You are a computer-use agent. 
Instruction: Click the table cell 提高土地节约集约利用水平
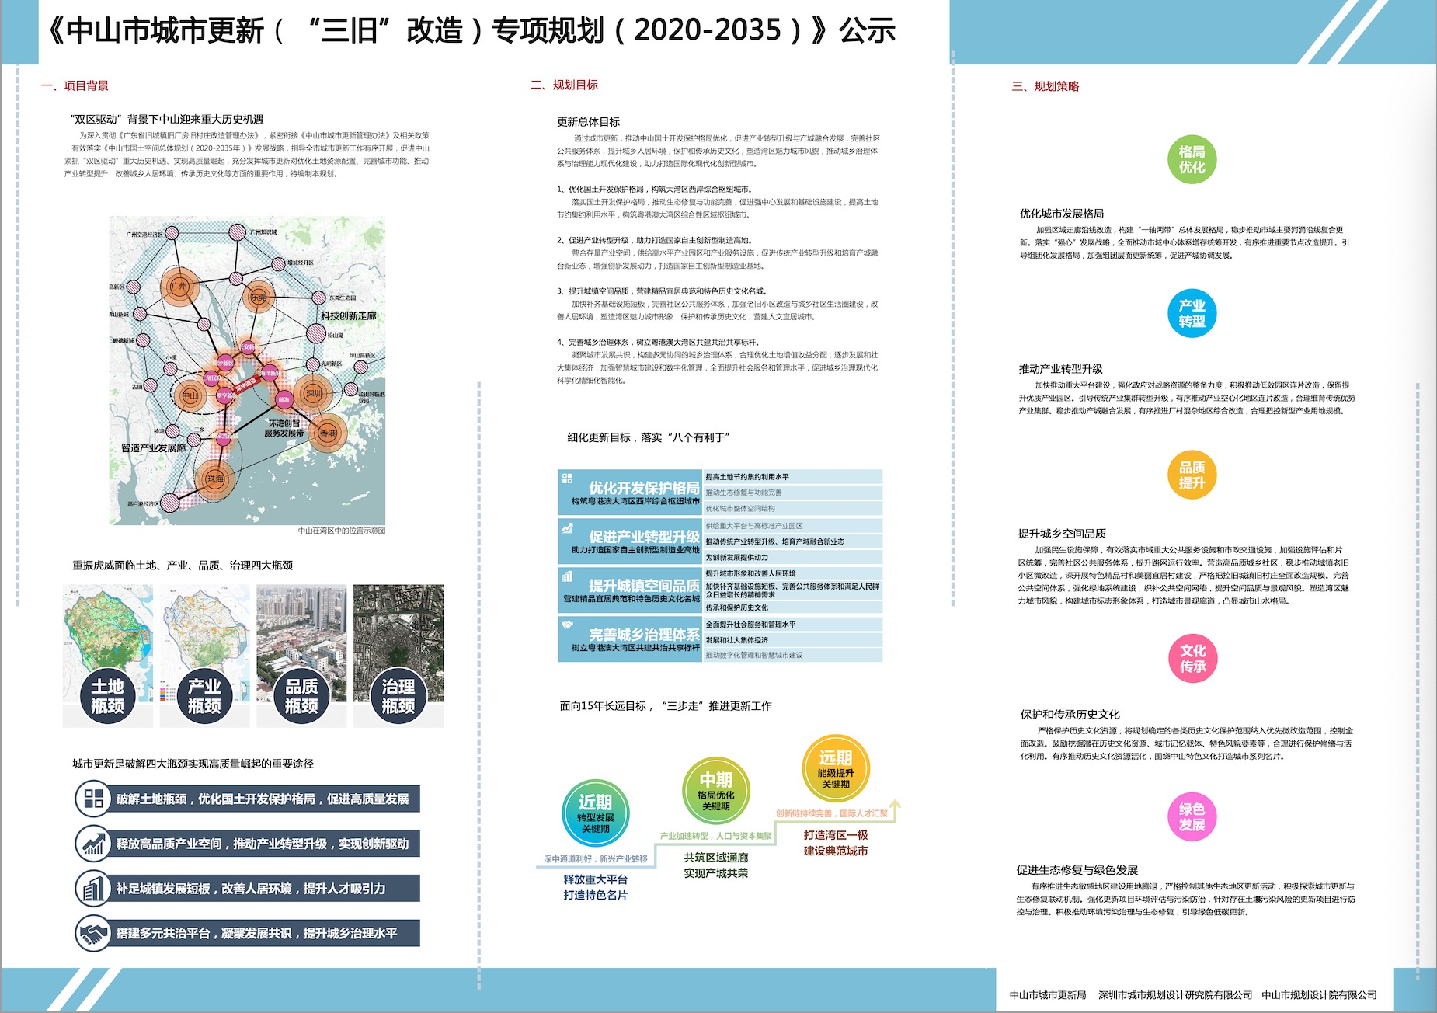tap(793, 477)
